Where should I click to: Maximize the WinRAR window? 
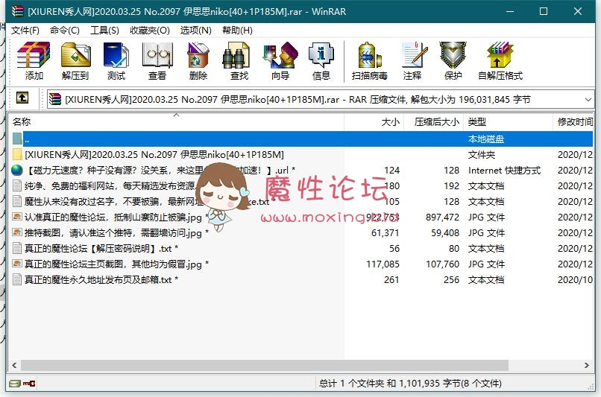544,11
